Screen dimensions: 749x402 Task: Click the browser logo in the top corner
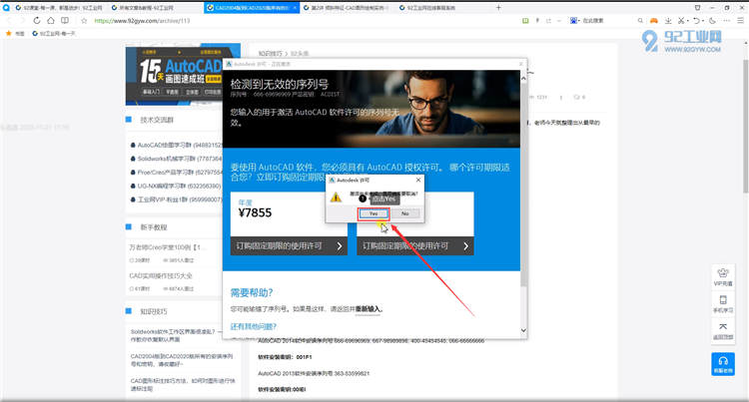pos(6,8)
